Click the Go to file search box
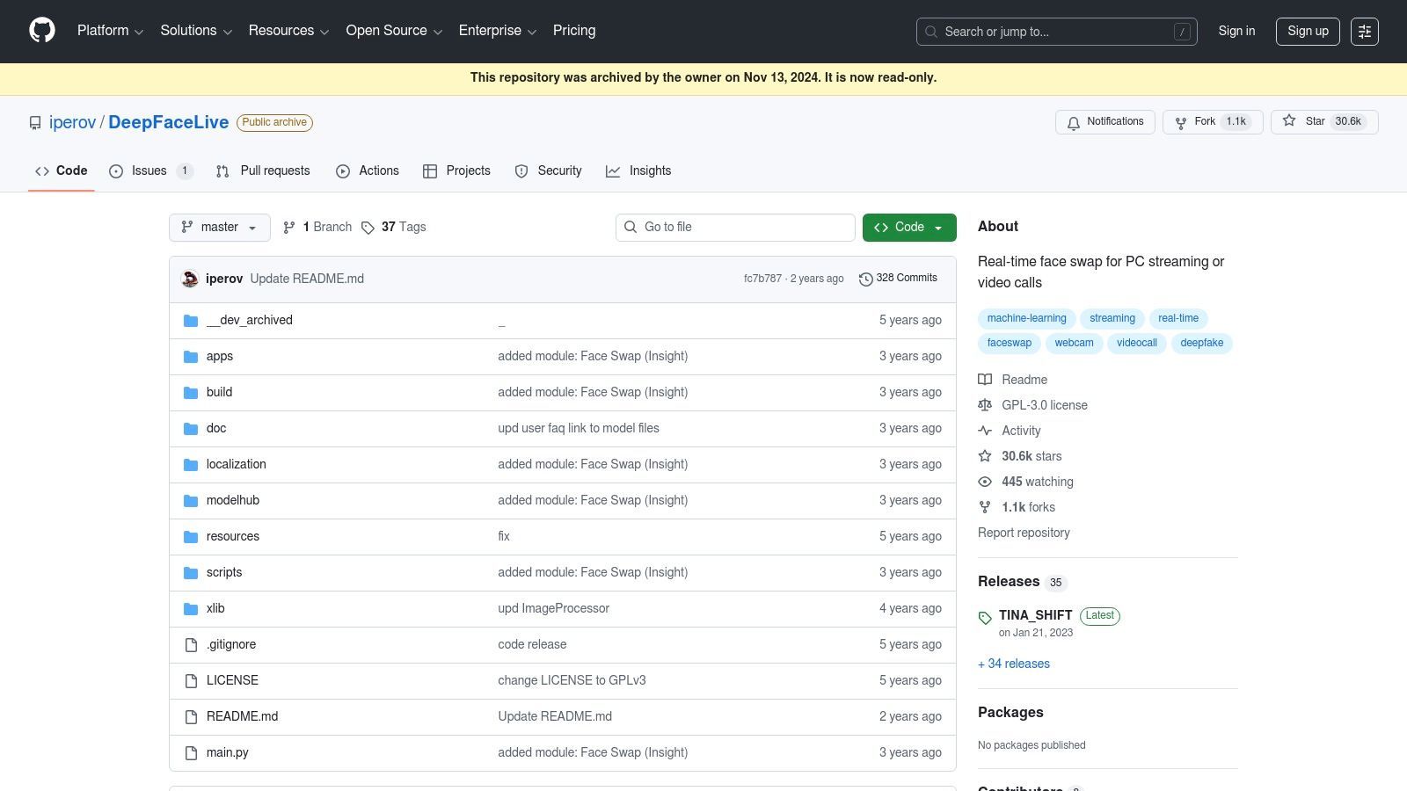This screenshot has width=1407, height=791. pyautogui.click(x=735, y=227)
